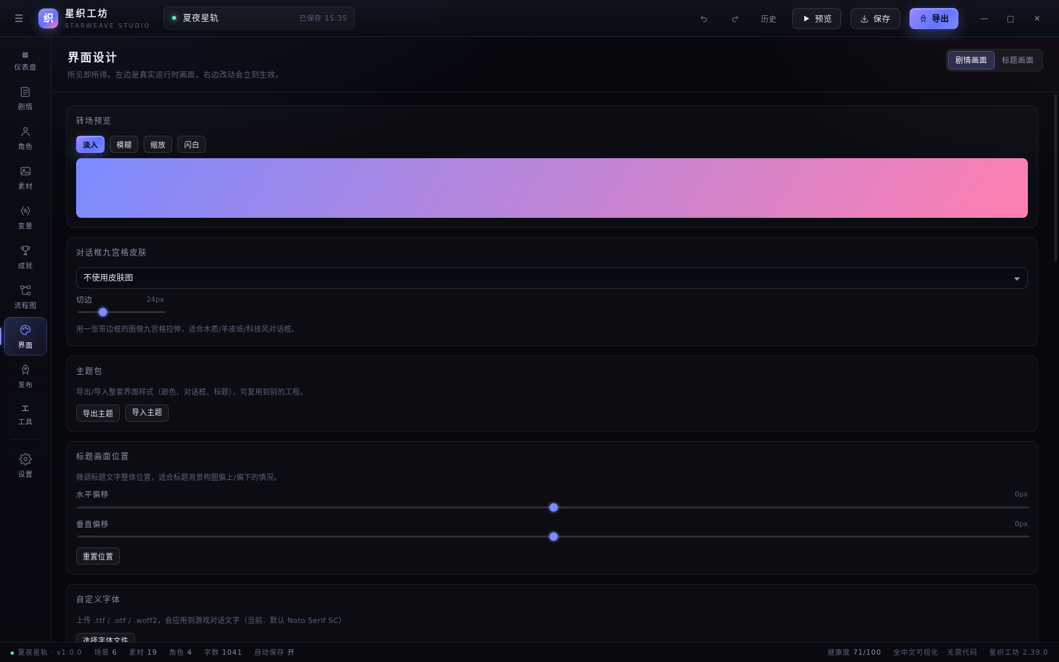Select the 闪白 transition
Image resolution: width=1059 pixels, height=662 pixels.
tap(191, 144)
